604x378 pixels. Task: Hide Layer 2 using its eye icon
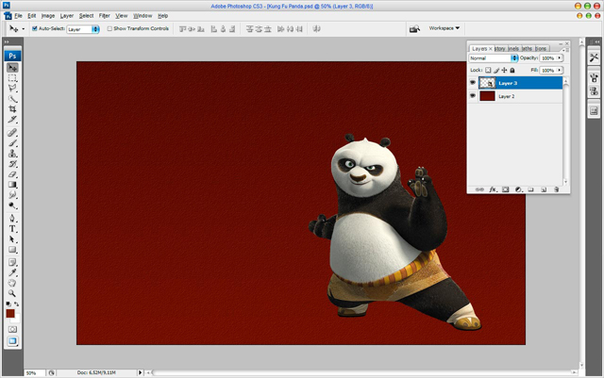pyautogui.click(x=473, y=96)
